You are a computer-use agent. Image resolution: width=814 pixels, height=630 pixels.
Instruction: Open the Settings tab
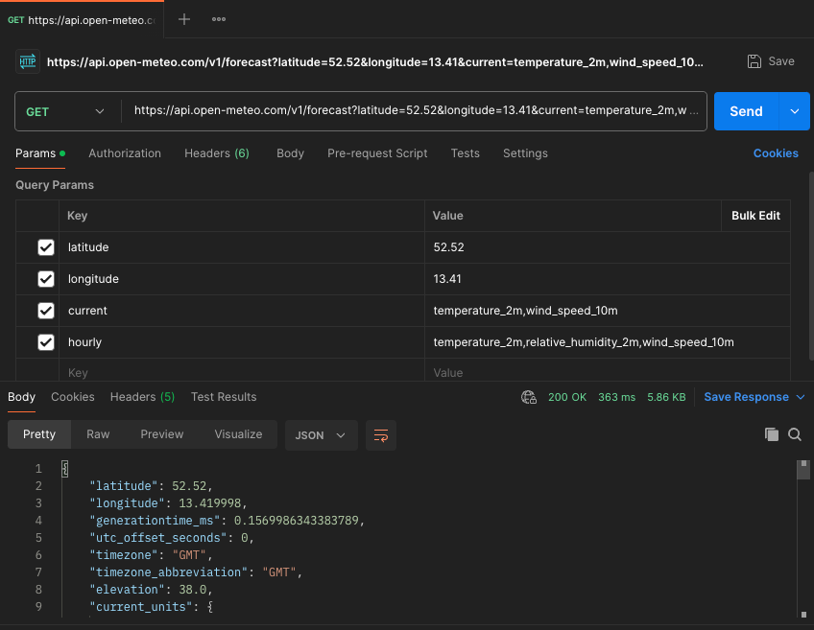tap(525, 153)
